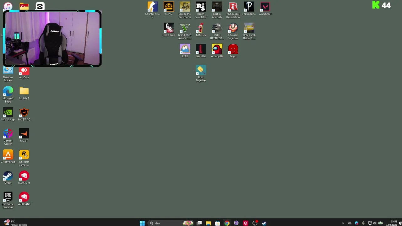Open the AnyDesk desktop shortcut
402x226 pixels.
click(x=24, y=73)
